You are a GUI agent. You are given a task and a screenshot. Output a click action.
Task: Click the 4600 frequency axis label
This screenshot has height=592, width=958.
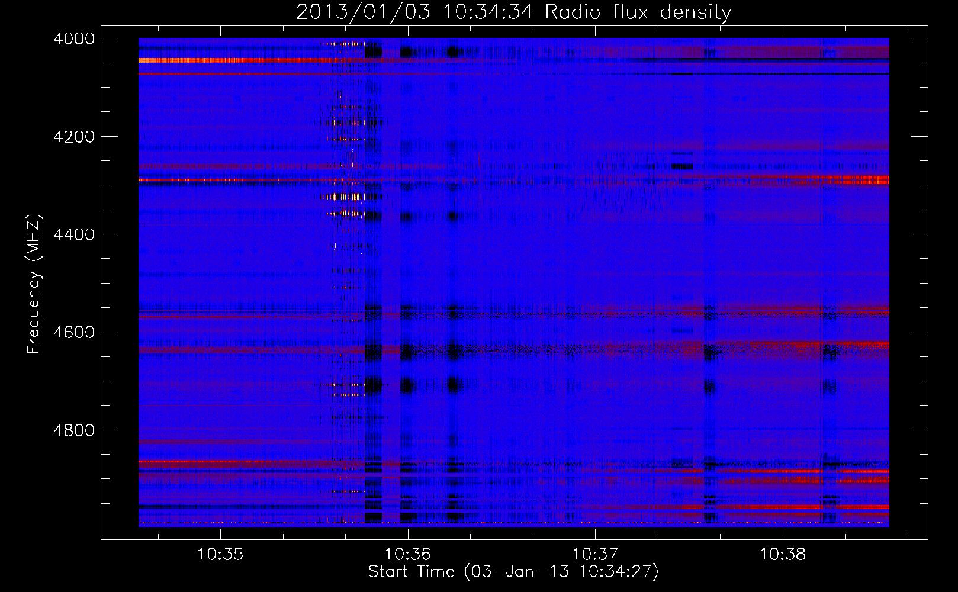tap(74, 332)
